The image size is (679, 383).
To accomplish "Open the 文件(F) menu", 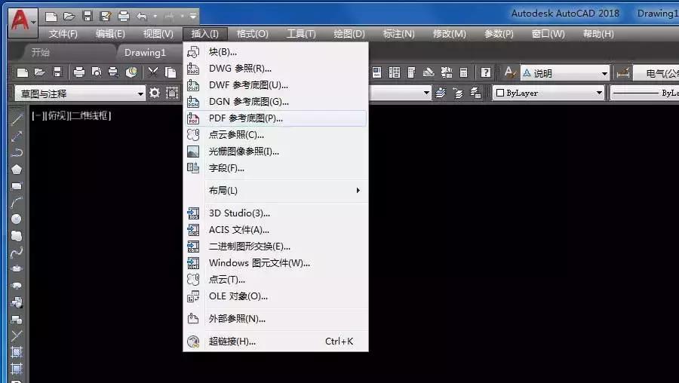I will 63,34.
